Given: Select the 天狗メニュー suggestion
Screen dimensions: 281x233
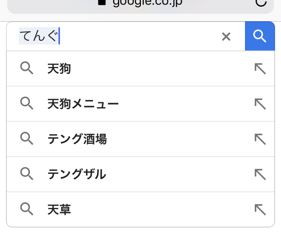Looking at the screenshot, I should 83,104.
